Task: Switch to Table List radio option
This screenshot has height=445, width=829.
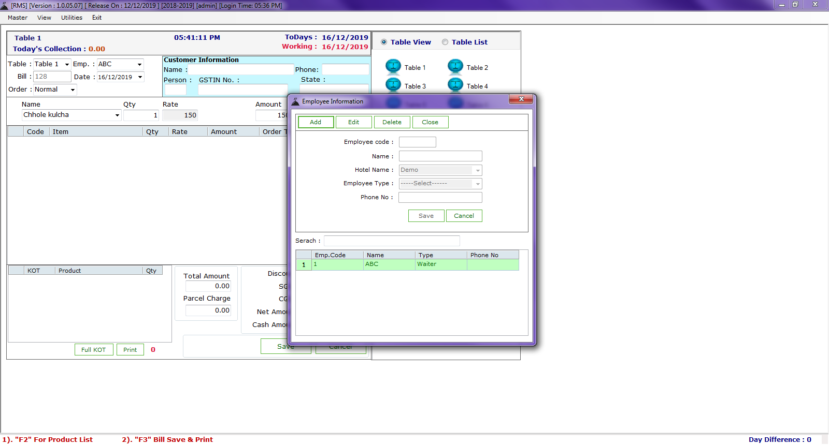Action: [x=445, y=42]
